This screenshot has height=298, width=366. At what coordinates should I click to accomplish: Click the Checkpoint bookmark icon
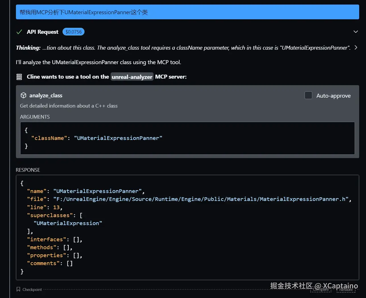18,289
